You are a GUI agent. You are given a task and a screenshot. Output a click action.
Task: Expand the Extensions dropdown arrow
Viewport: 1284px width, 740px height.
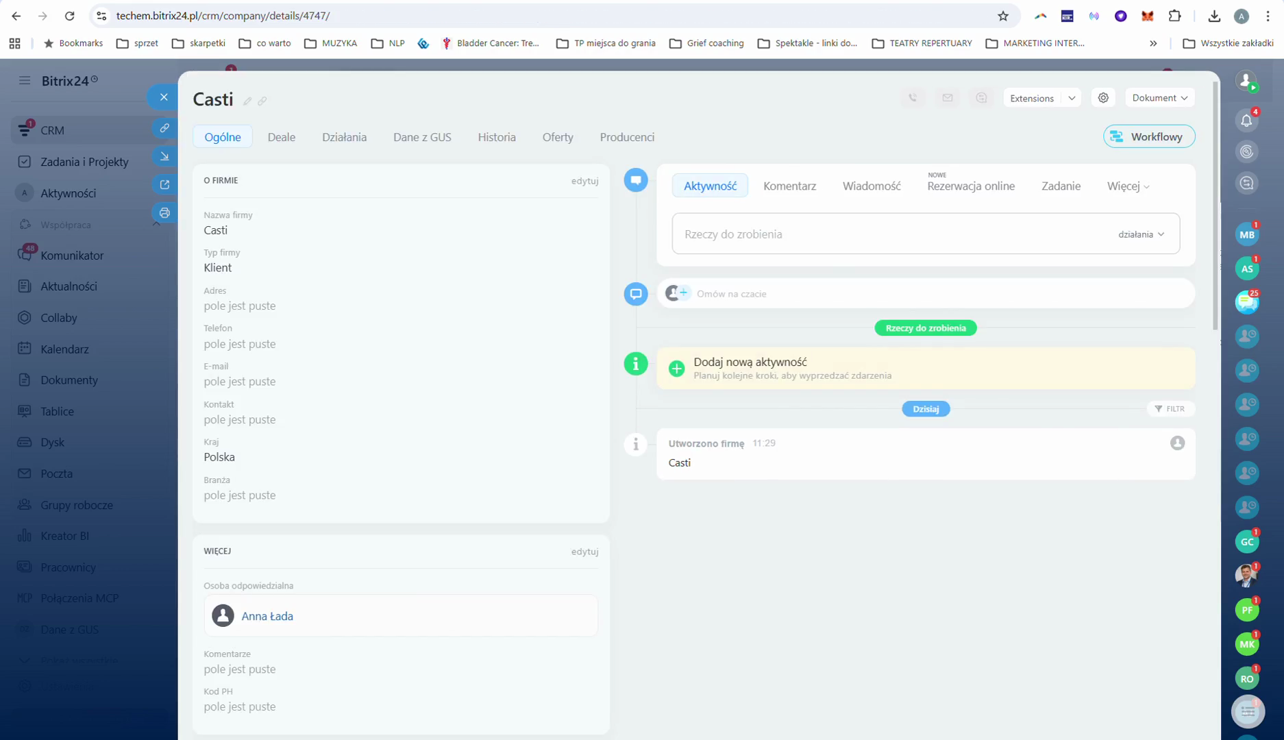1072,98
